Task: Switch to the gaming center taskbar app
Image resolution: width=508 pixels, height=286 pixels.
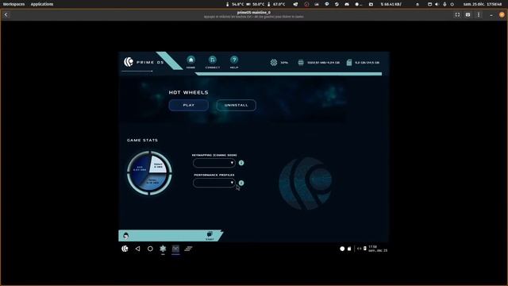Action: (175, 249)
